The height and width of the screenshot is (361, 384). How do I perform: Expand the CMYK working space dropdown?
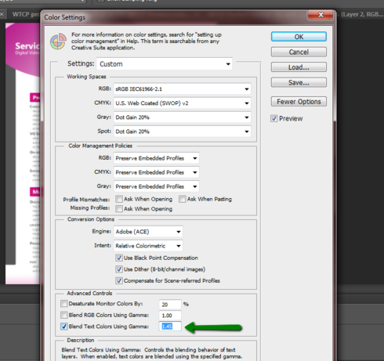[183, 103]
